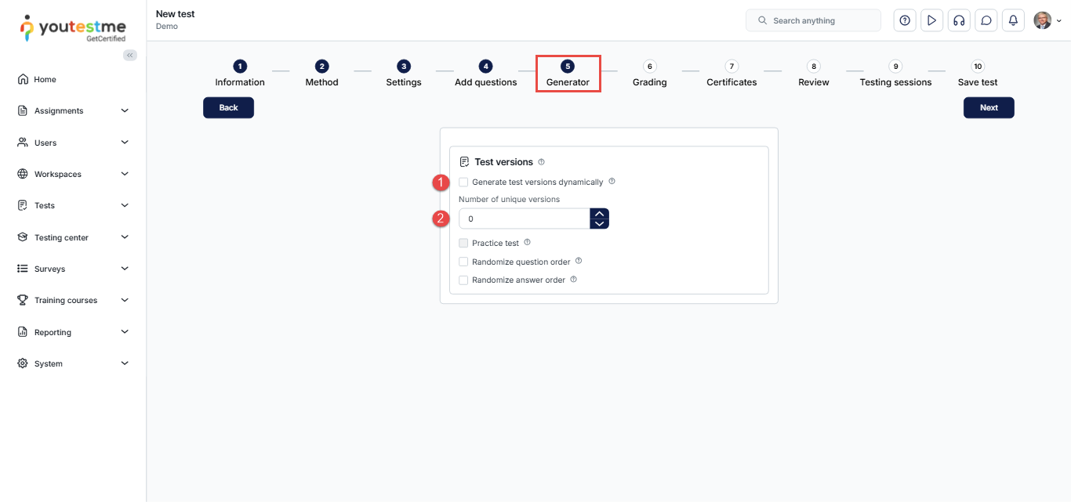
Task: Click the Search anything field
Action: tap(813, 20)
